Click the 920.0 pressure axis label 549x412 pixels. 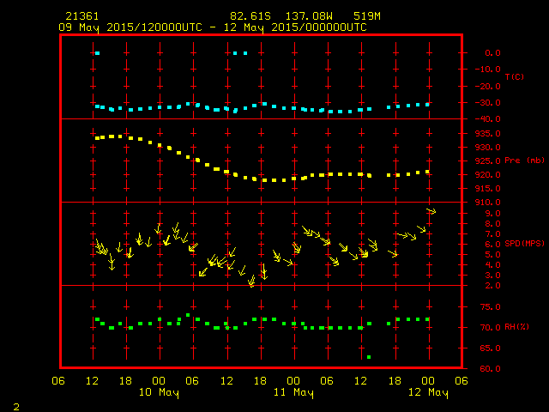coord(488,175)
